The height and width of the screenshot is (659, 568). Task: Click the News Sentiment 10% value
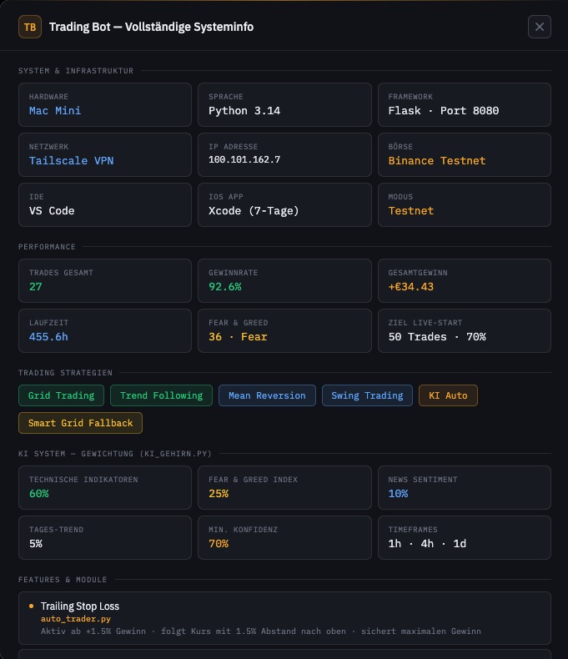[x=399, y=493]
